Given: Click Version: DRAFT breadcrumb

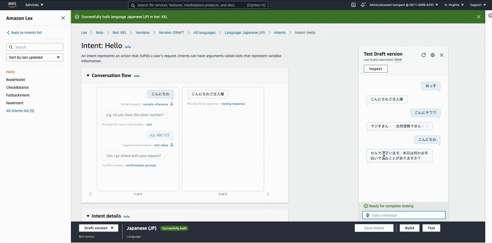Looking at the screenshot, I should point(171,33).
